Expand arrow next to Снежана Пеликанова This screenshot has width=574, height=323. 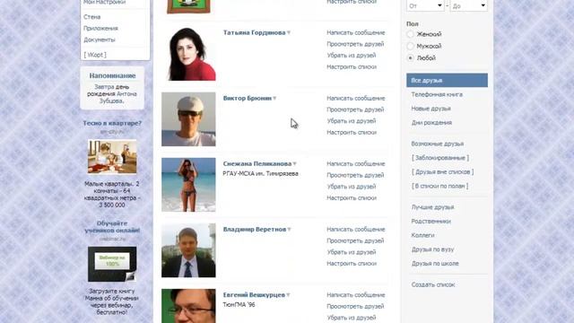295,163
